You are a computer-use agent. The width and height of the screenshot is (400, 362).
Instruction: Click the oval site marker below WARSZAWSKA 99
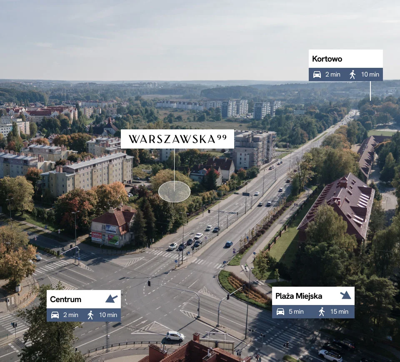coord(174,192)
